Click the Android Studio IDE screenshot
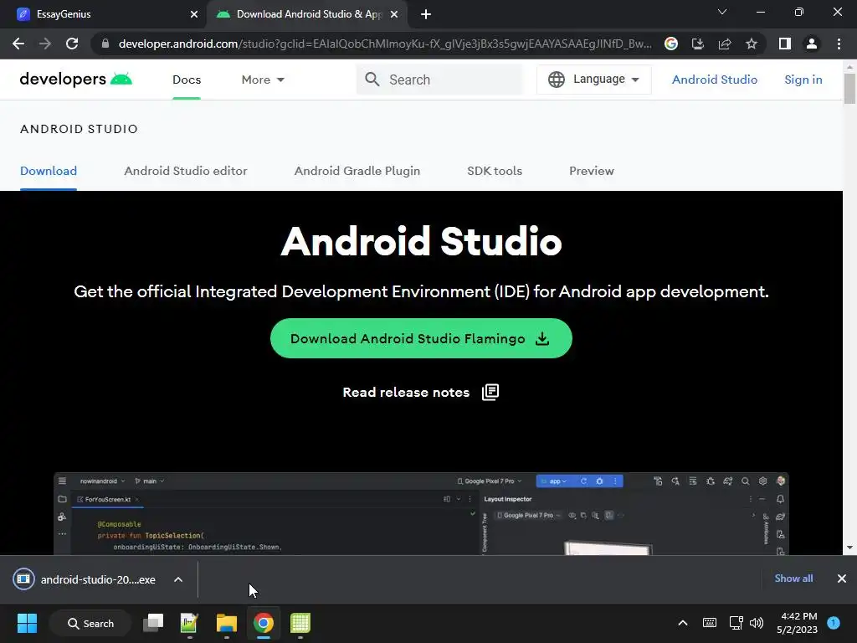 pos(421,513)
